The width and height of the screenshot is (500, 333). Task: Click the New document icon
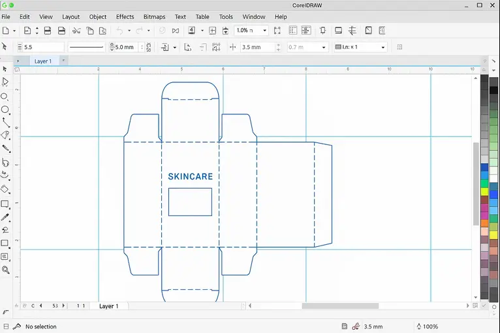(x=6, y=31)
